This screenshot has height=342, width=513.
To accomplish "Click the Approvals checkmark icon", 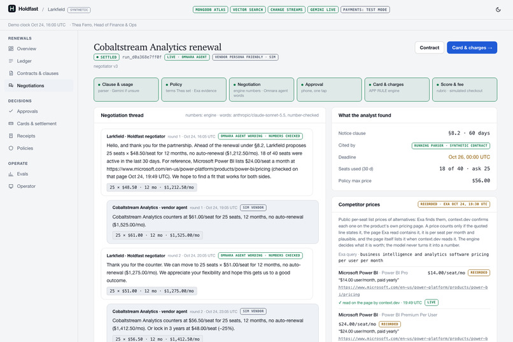I will (11, 111).
